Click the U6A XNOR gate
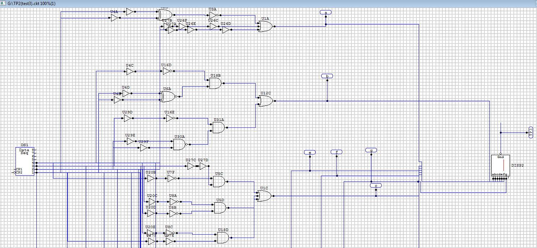This screenshot has height=248, width=537. click(167, 96)
